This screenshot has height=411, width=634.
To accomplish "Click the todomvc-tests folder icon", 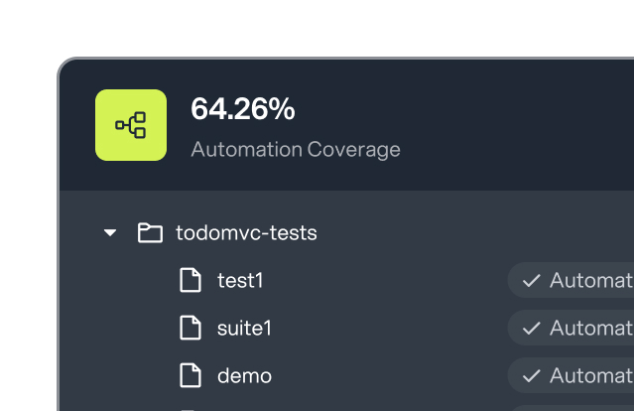I will click(x=150, y=232).
